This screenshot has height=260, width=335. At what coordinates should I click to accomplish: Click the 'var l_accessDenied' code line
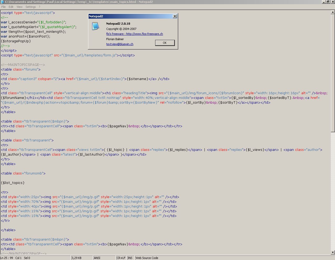(x=34, y=22)
